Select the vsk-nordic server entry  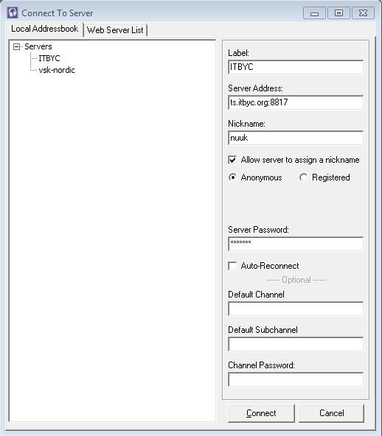coord(57,70)
